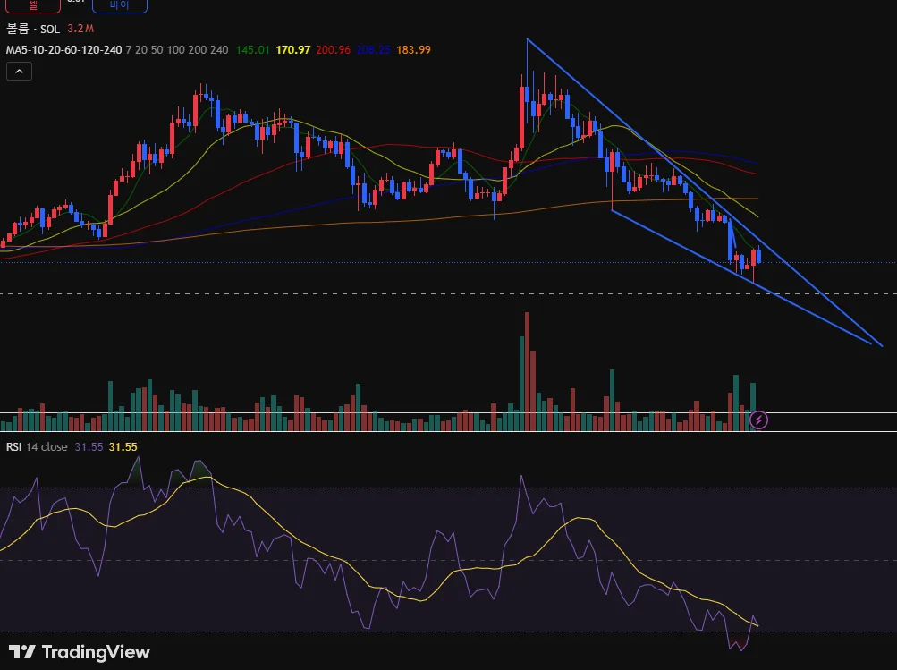The height and width of the screenshot is (670, 897).
Task: Open the TradingView logo link
Action: [80, 652]
